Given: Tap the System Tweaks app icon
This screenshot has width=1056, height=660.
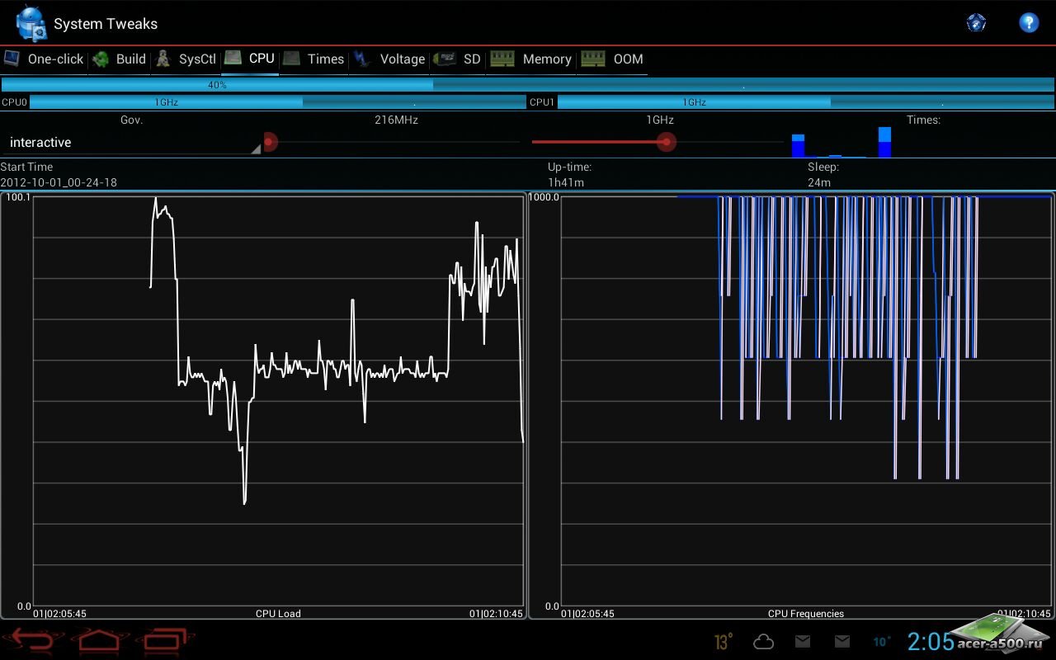Looking at the screenshot, I should [x=31, y=23].
